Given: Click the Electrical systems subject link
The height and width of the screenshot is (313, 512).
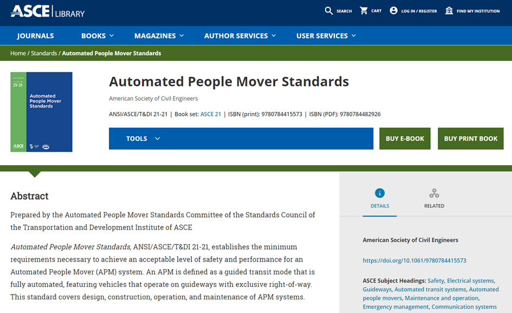Looking at the screenshot, I should (470, 281).
